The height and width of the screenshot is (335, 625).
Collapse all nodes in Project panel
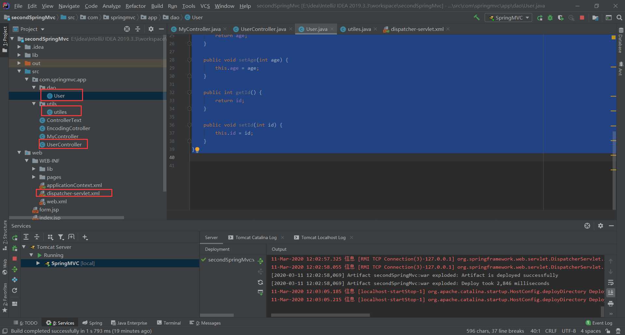138,29
